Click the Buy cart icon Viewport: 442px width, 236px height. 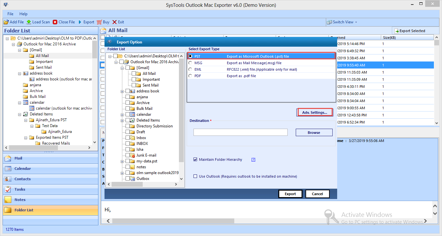[99, 22]
